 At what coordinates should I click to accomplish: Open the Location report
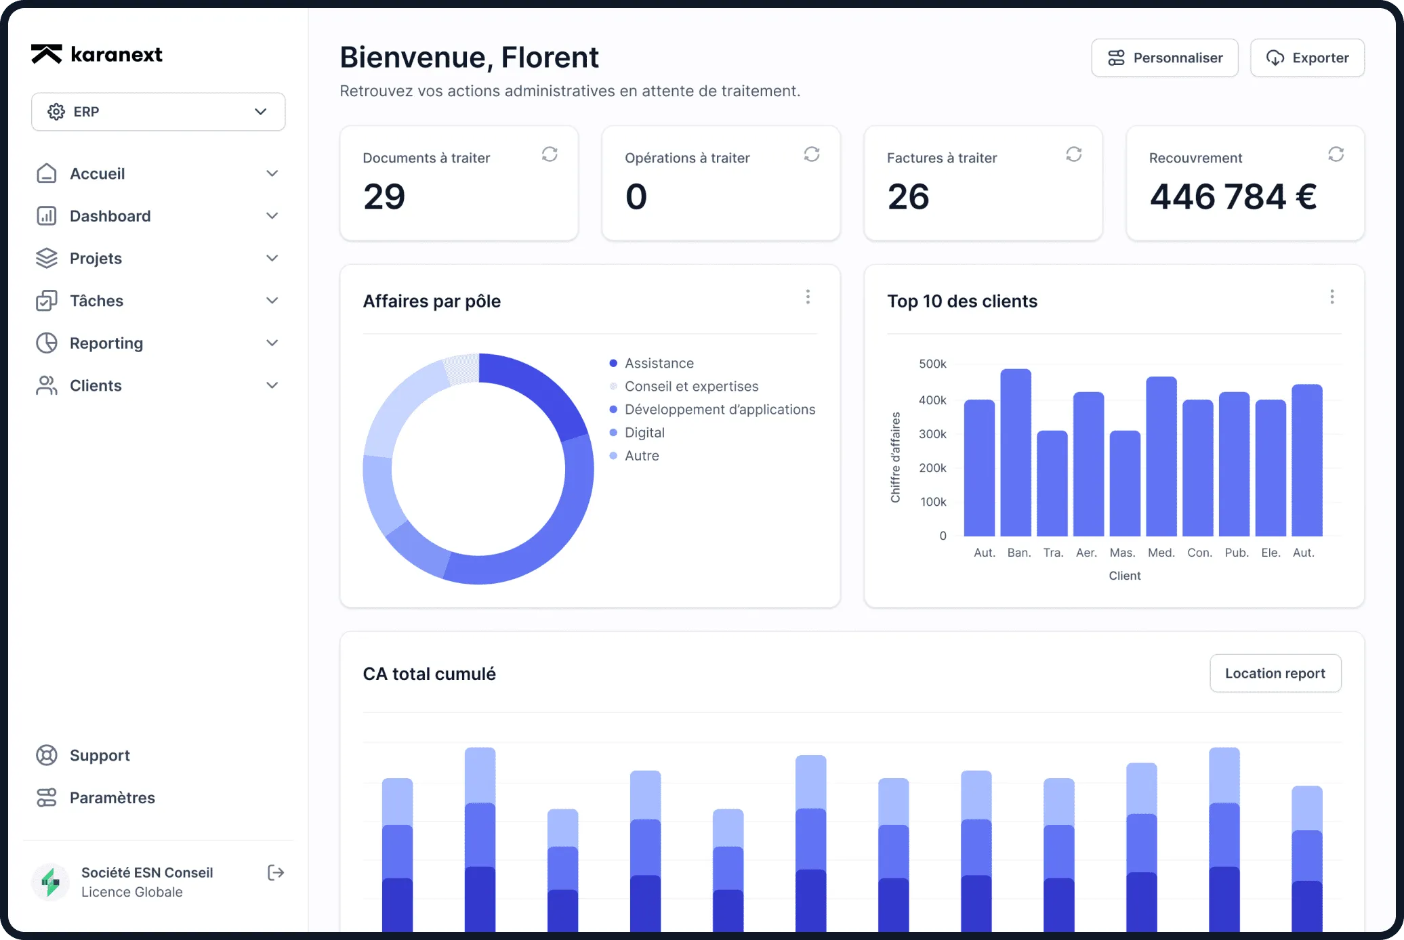point(1275,673)
